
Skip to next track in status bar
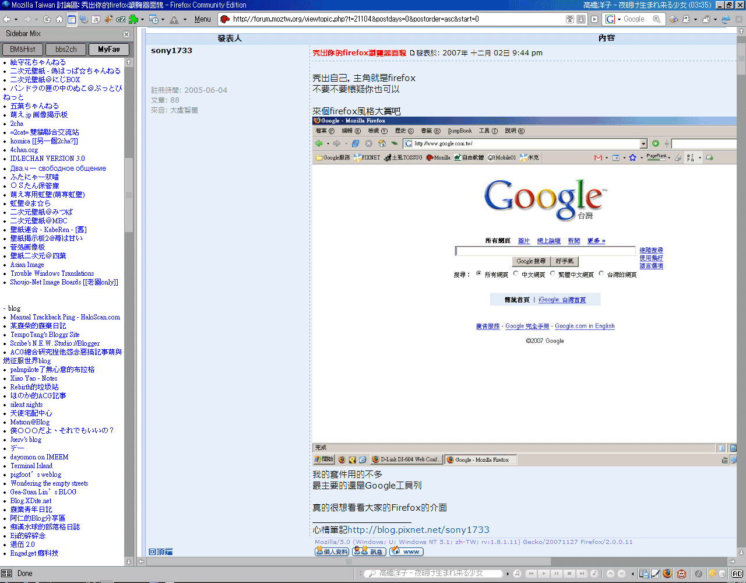tap(582, 574)
